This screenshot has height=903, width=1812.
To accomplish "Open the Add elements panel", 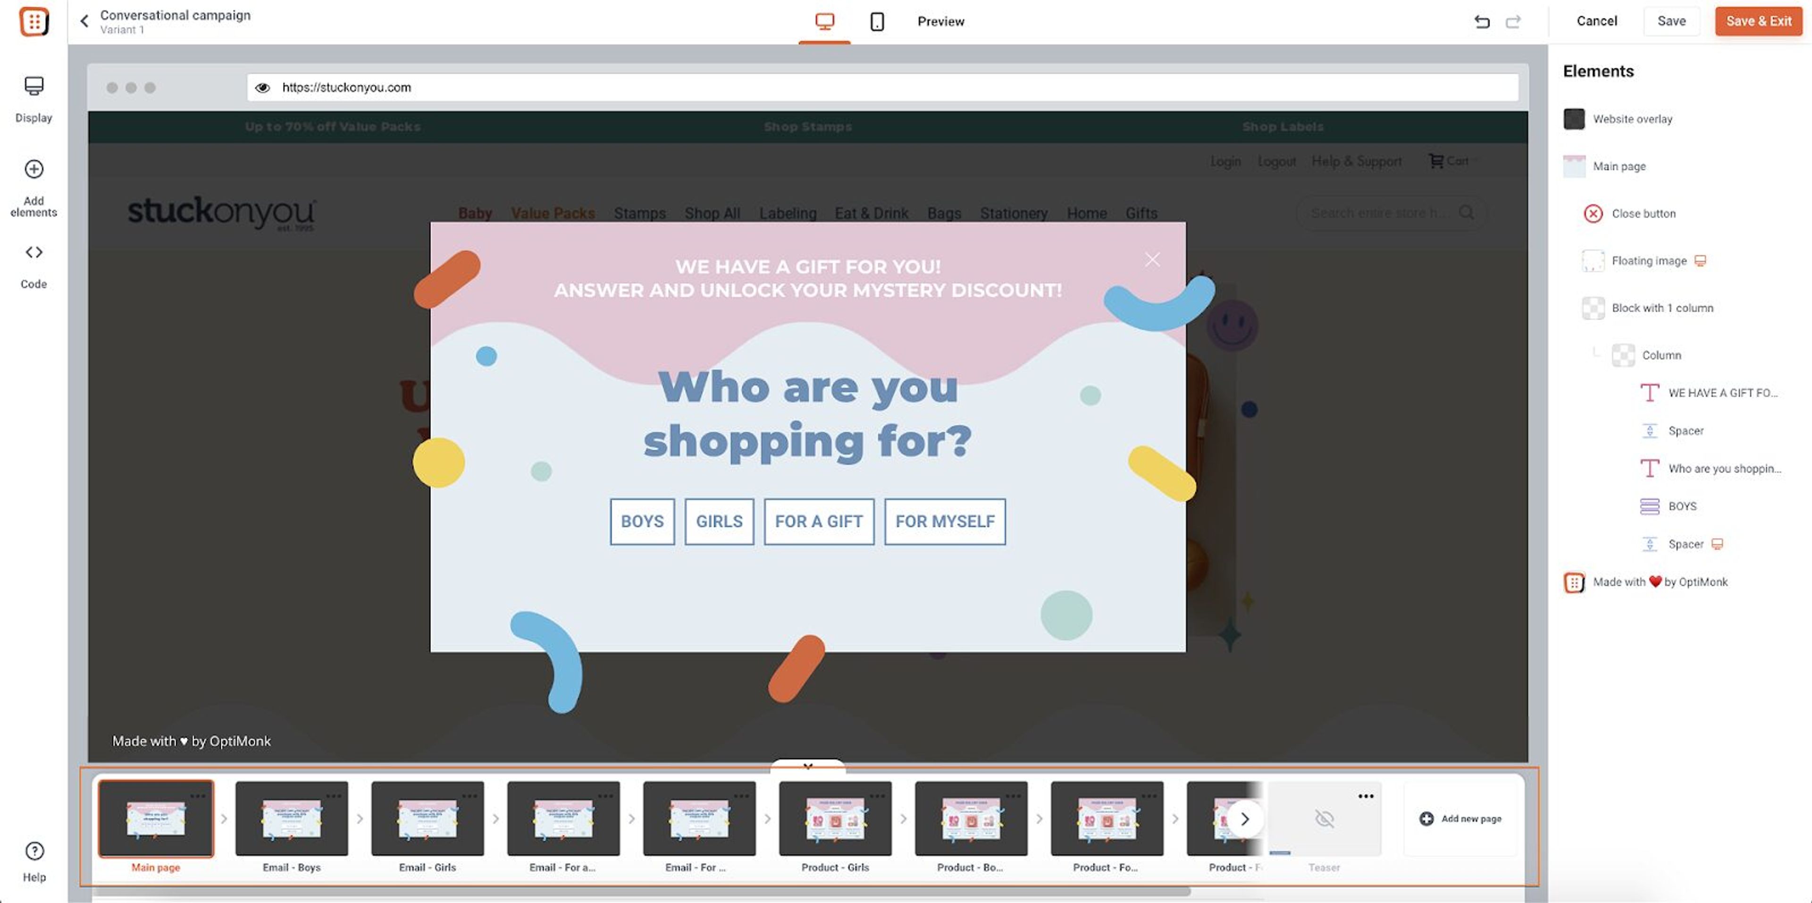I will 34,187.
